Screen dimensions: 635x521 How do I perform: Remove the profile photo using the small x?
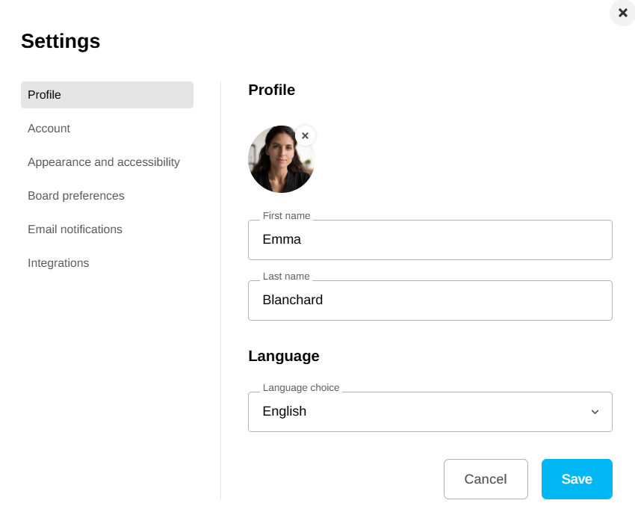coord(305,136)
